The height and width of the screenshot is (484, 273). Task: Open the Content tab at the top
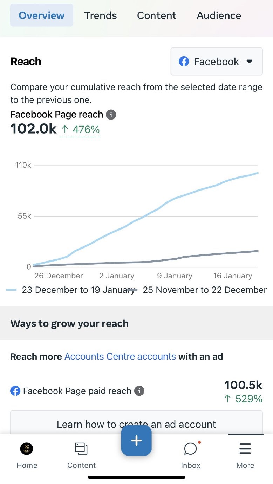[157, 15]
